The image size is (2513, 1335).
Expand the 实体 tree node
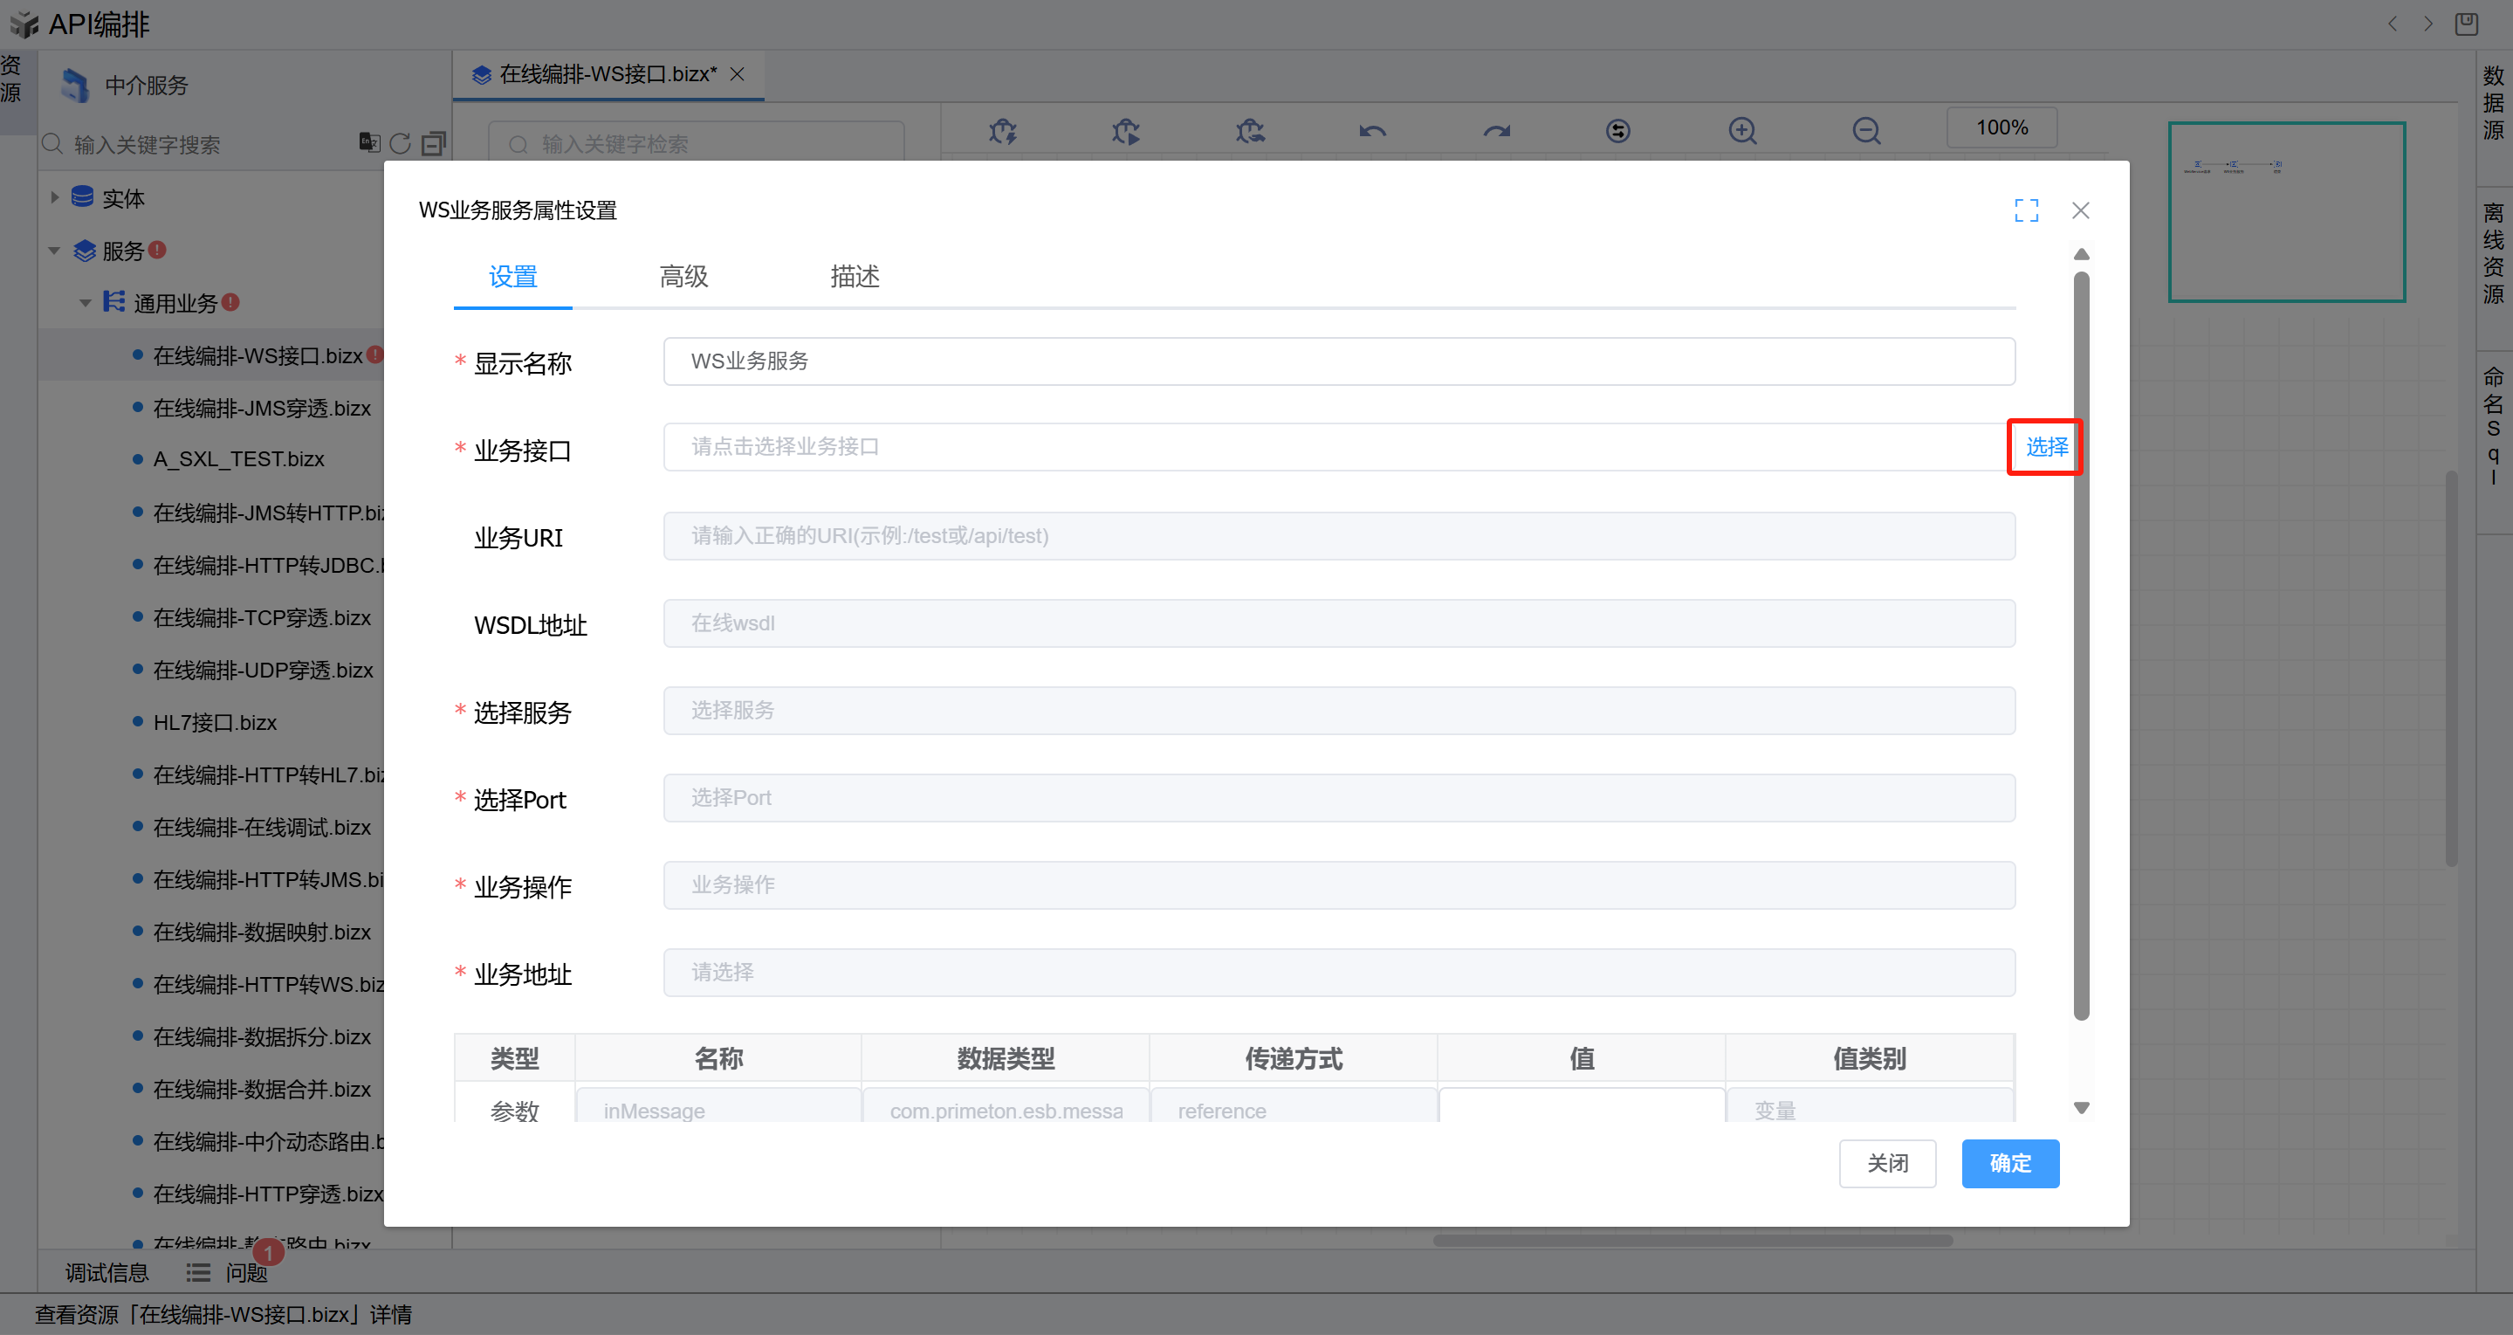click(x=55, y=198)
